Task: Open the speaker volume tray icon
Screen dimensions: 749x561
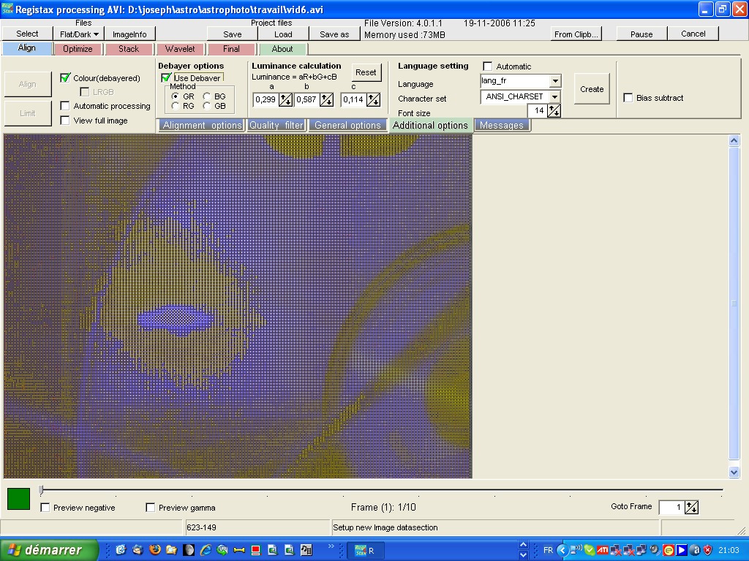Action: (655, 551)
